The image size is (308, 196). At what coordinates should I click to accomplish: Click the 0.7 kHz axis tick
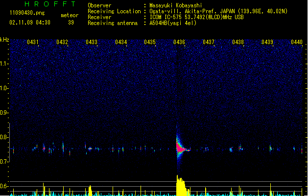pos(4,161)
